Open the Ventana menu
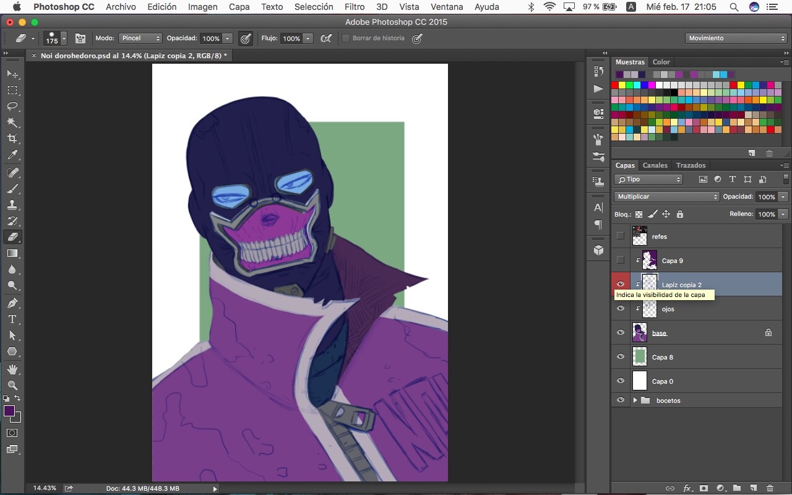The width and height of the screenshot is (792, 495). pos(447,7)
